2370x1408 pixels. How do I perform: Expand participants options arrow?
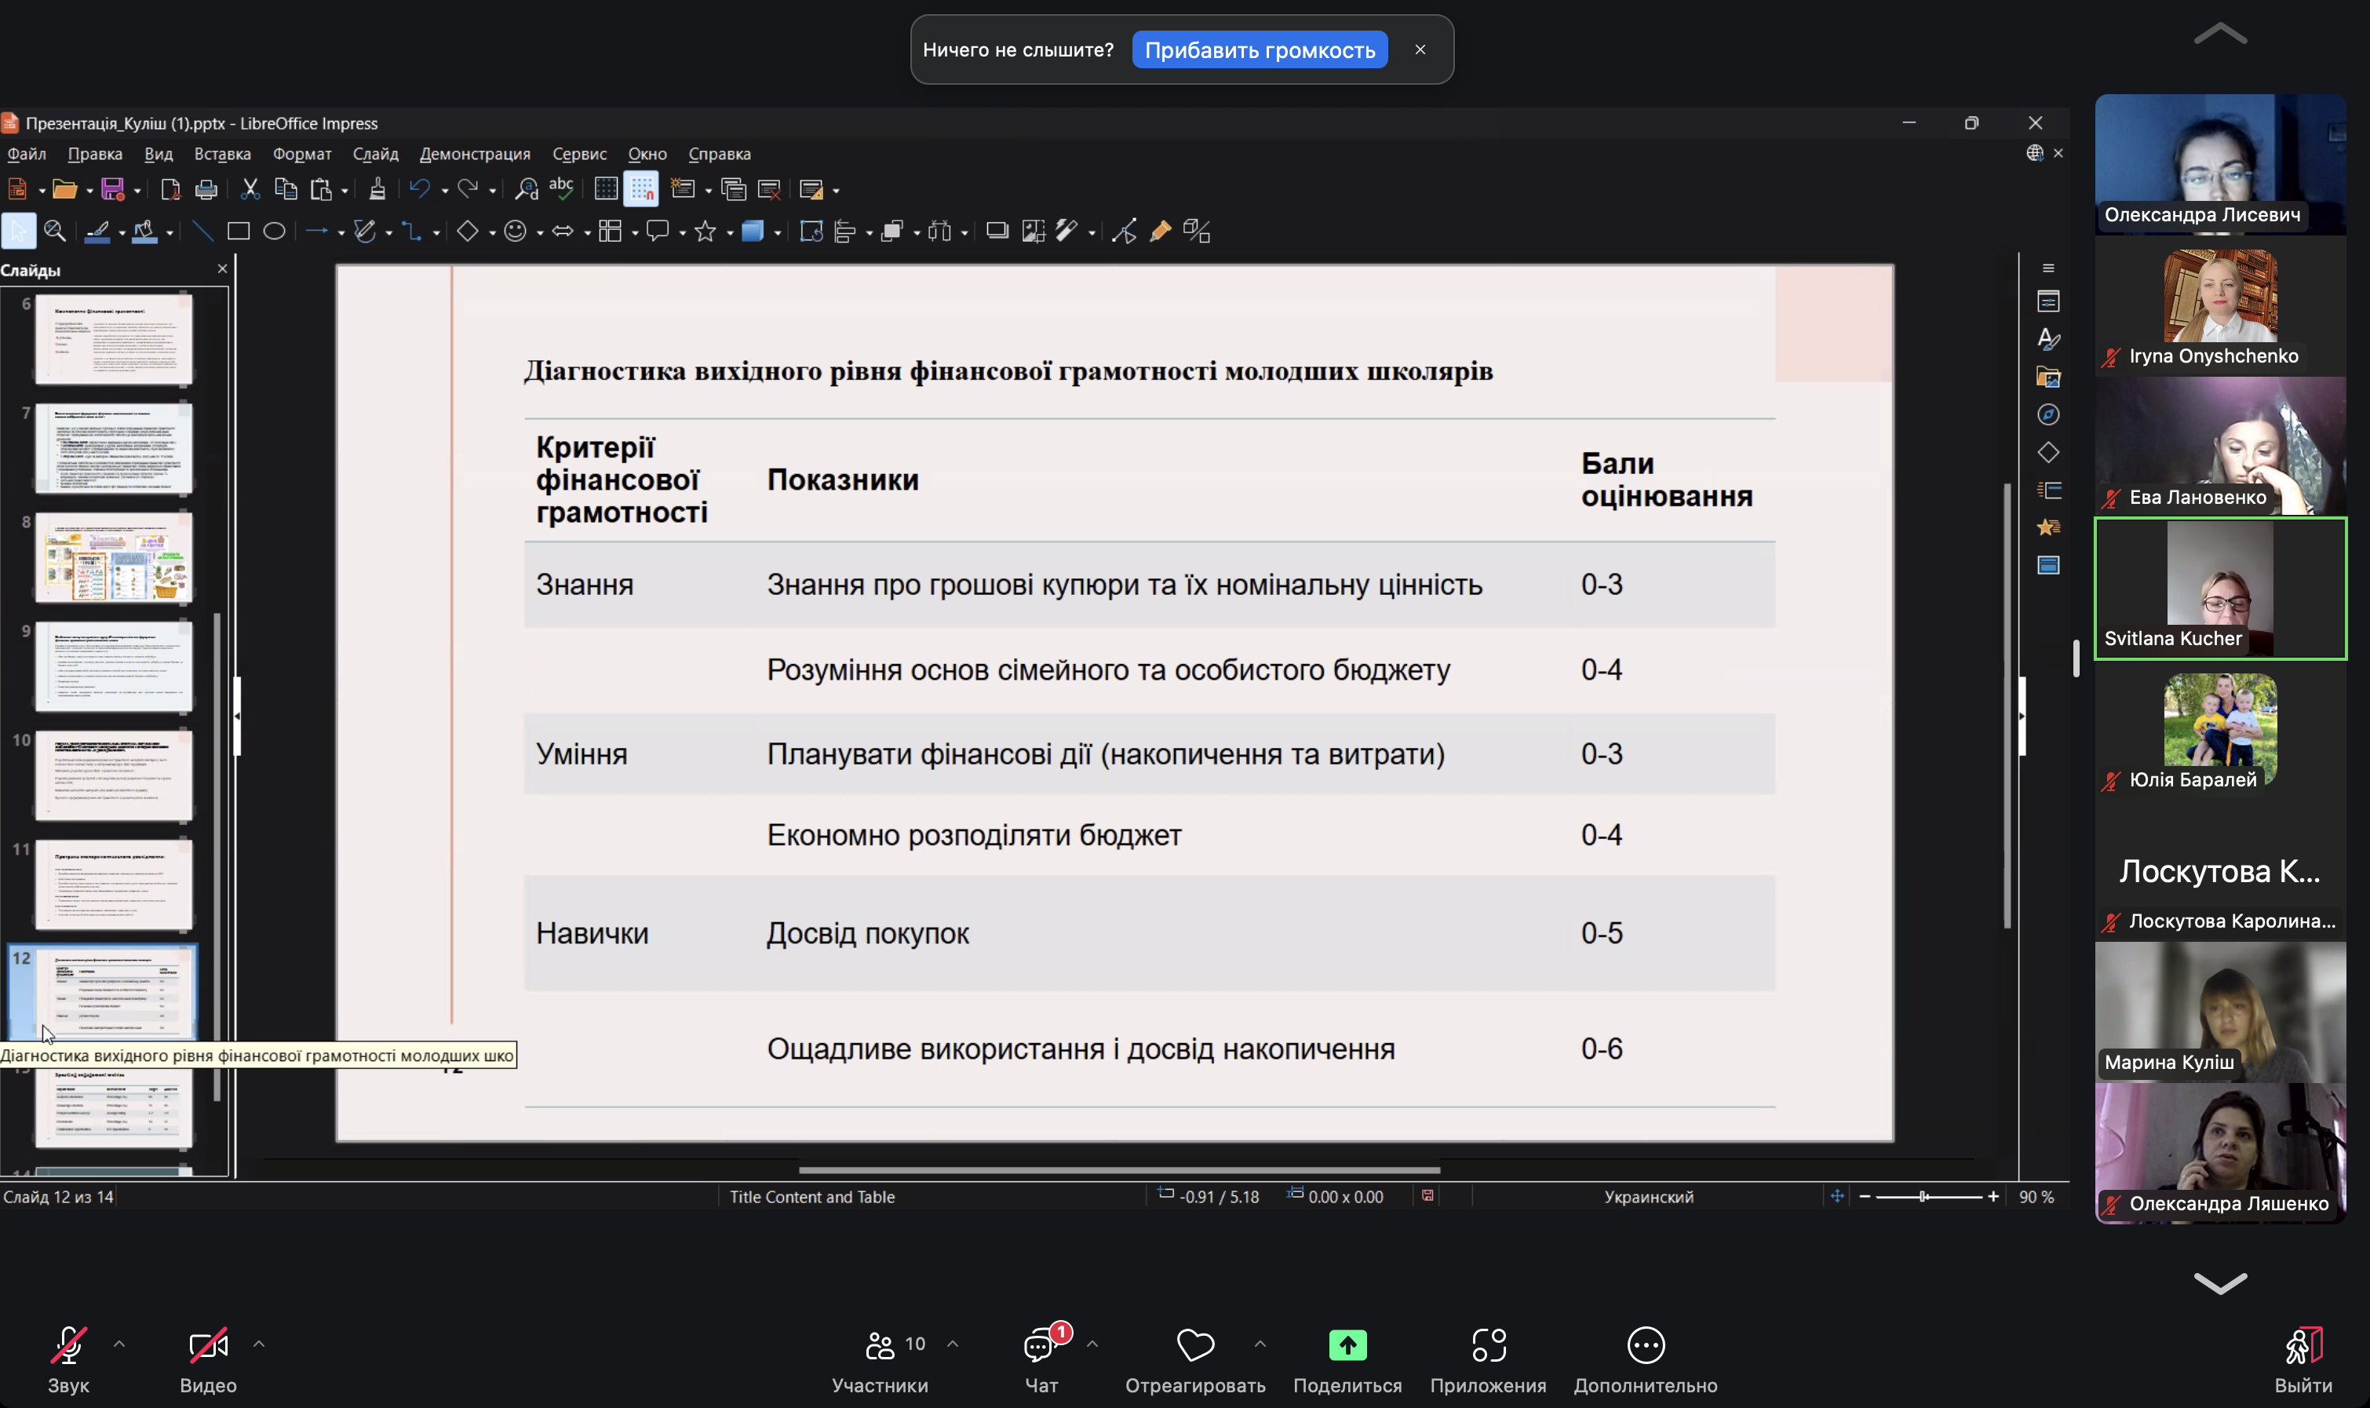pyautogui.click(x=953, y=1344)
